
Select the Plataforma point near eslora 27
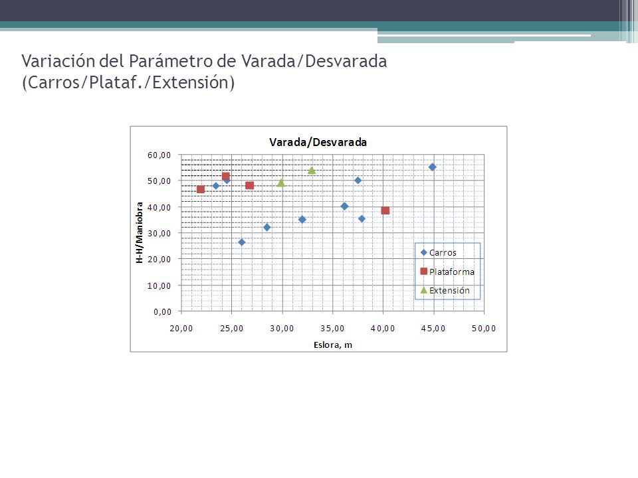coord(250,185)
